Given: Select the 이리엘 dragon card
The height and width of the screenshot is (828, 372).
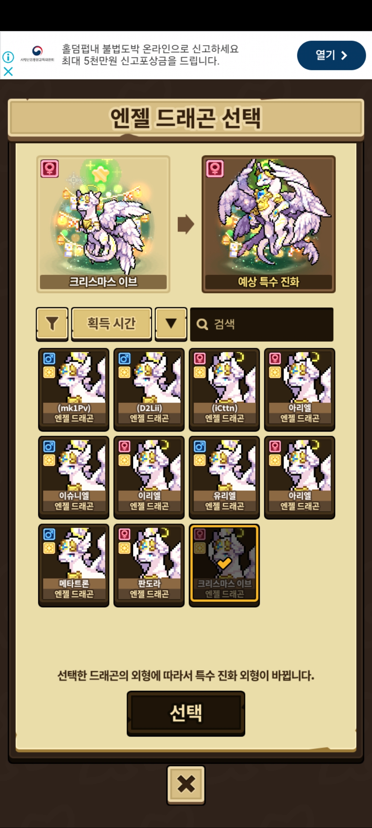Looking at the screenshot, I should pos(149,477).
